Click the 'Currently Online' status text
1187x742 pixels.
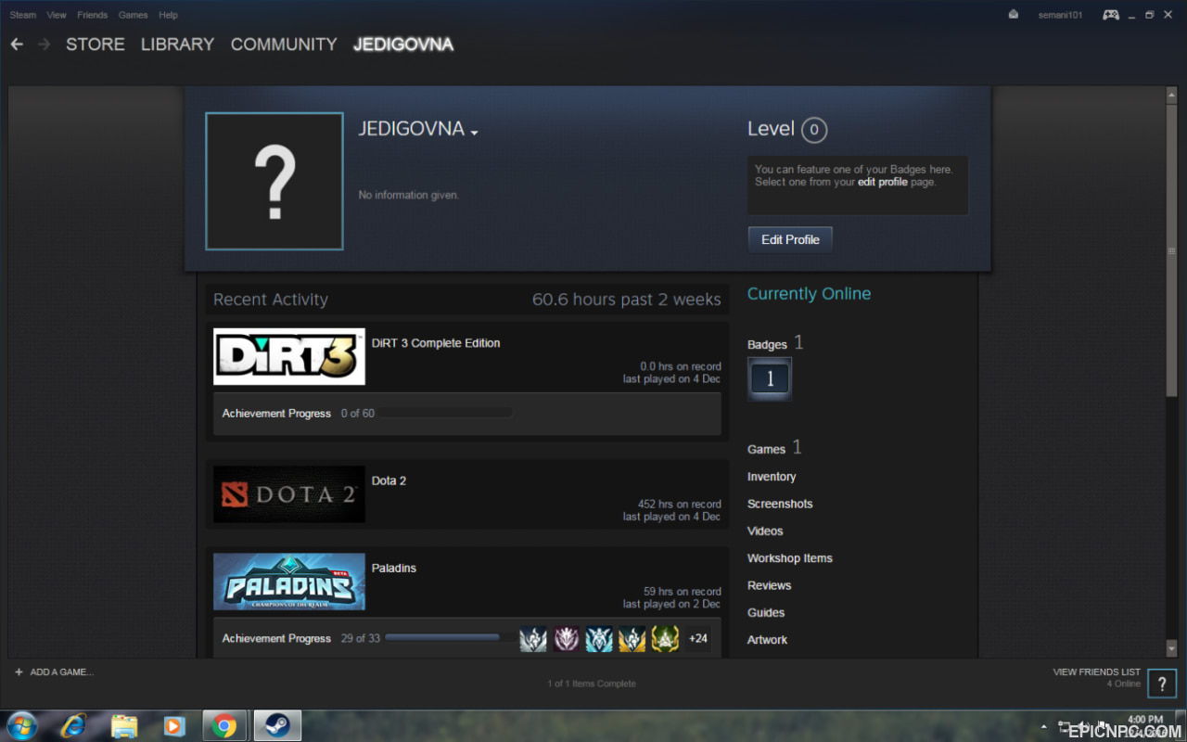(810, 294)
